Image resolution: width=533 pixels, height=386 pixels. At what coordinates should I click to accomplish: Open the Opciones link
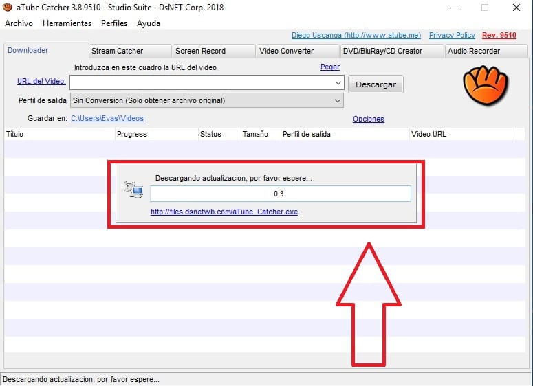tap(368, 119)
